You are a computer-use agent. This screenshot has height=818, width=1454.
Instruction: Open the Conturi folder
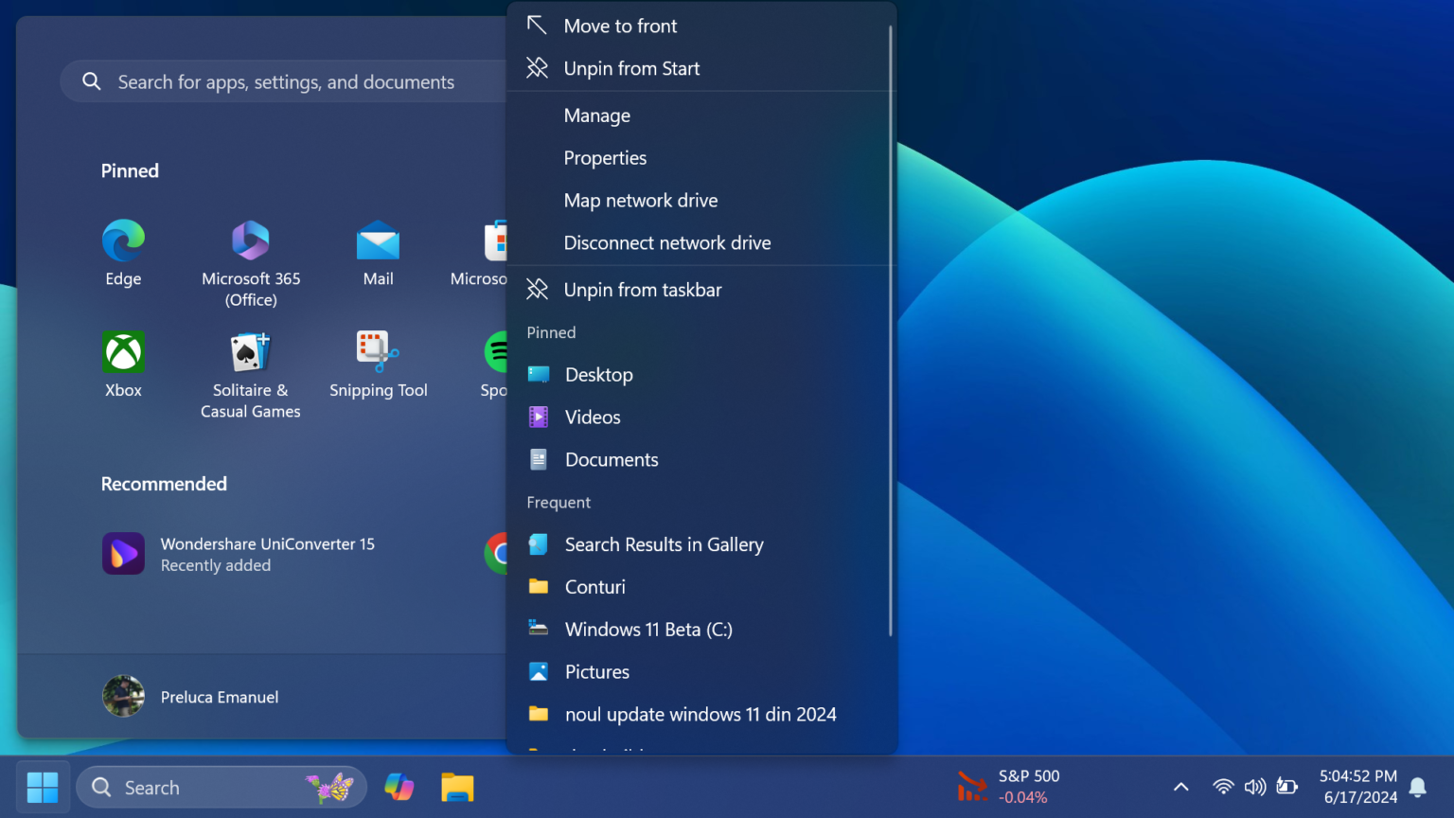tap(594, 586)
